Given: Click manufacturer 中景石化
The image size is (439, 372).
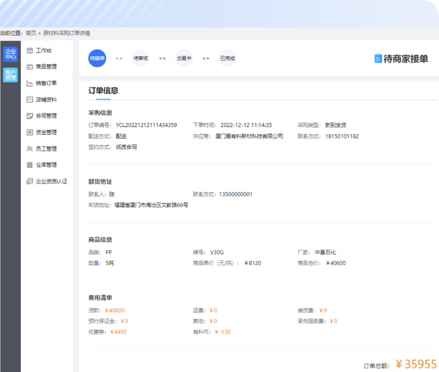Looking at the screenshot, I should [x=325, y=253].
